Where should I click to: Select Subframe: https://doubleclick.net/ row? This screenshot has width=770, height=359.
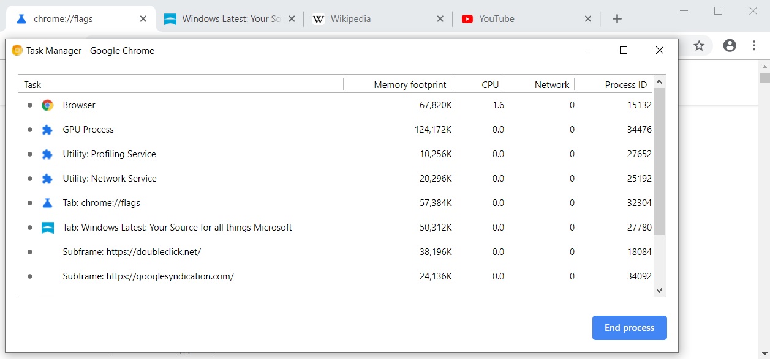pos(336,252)
